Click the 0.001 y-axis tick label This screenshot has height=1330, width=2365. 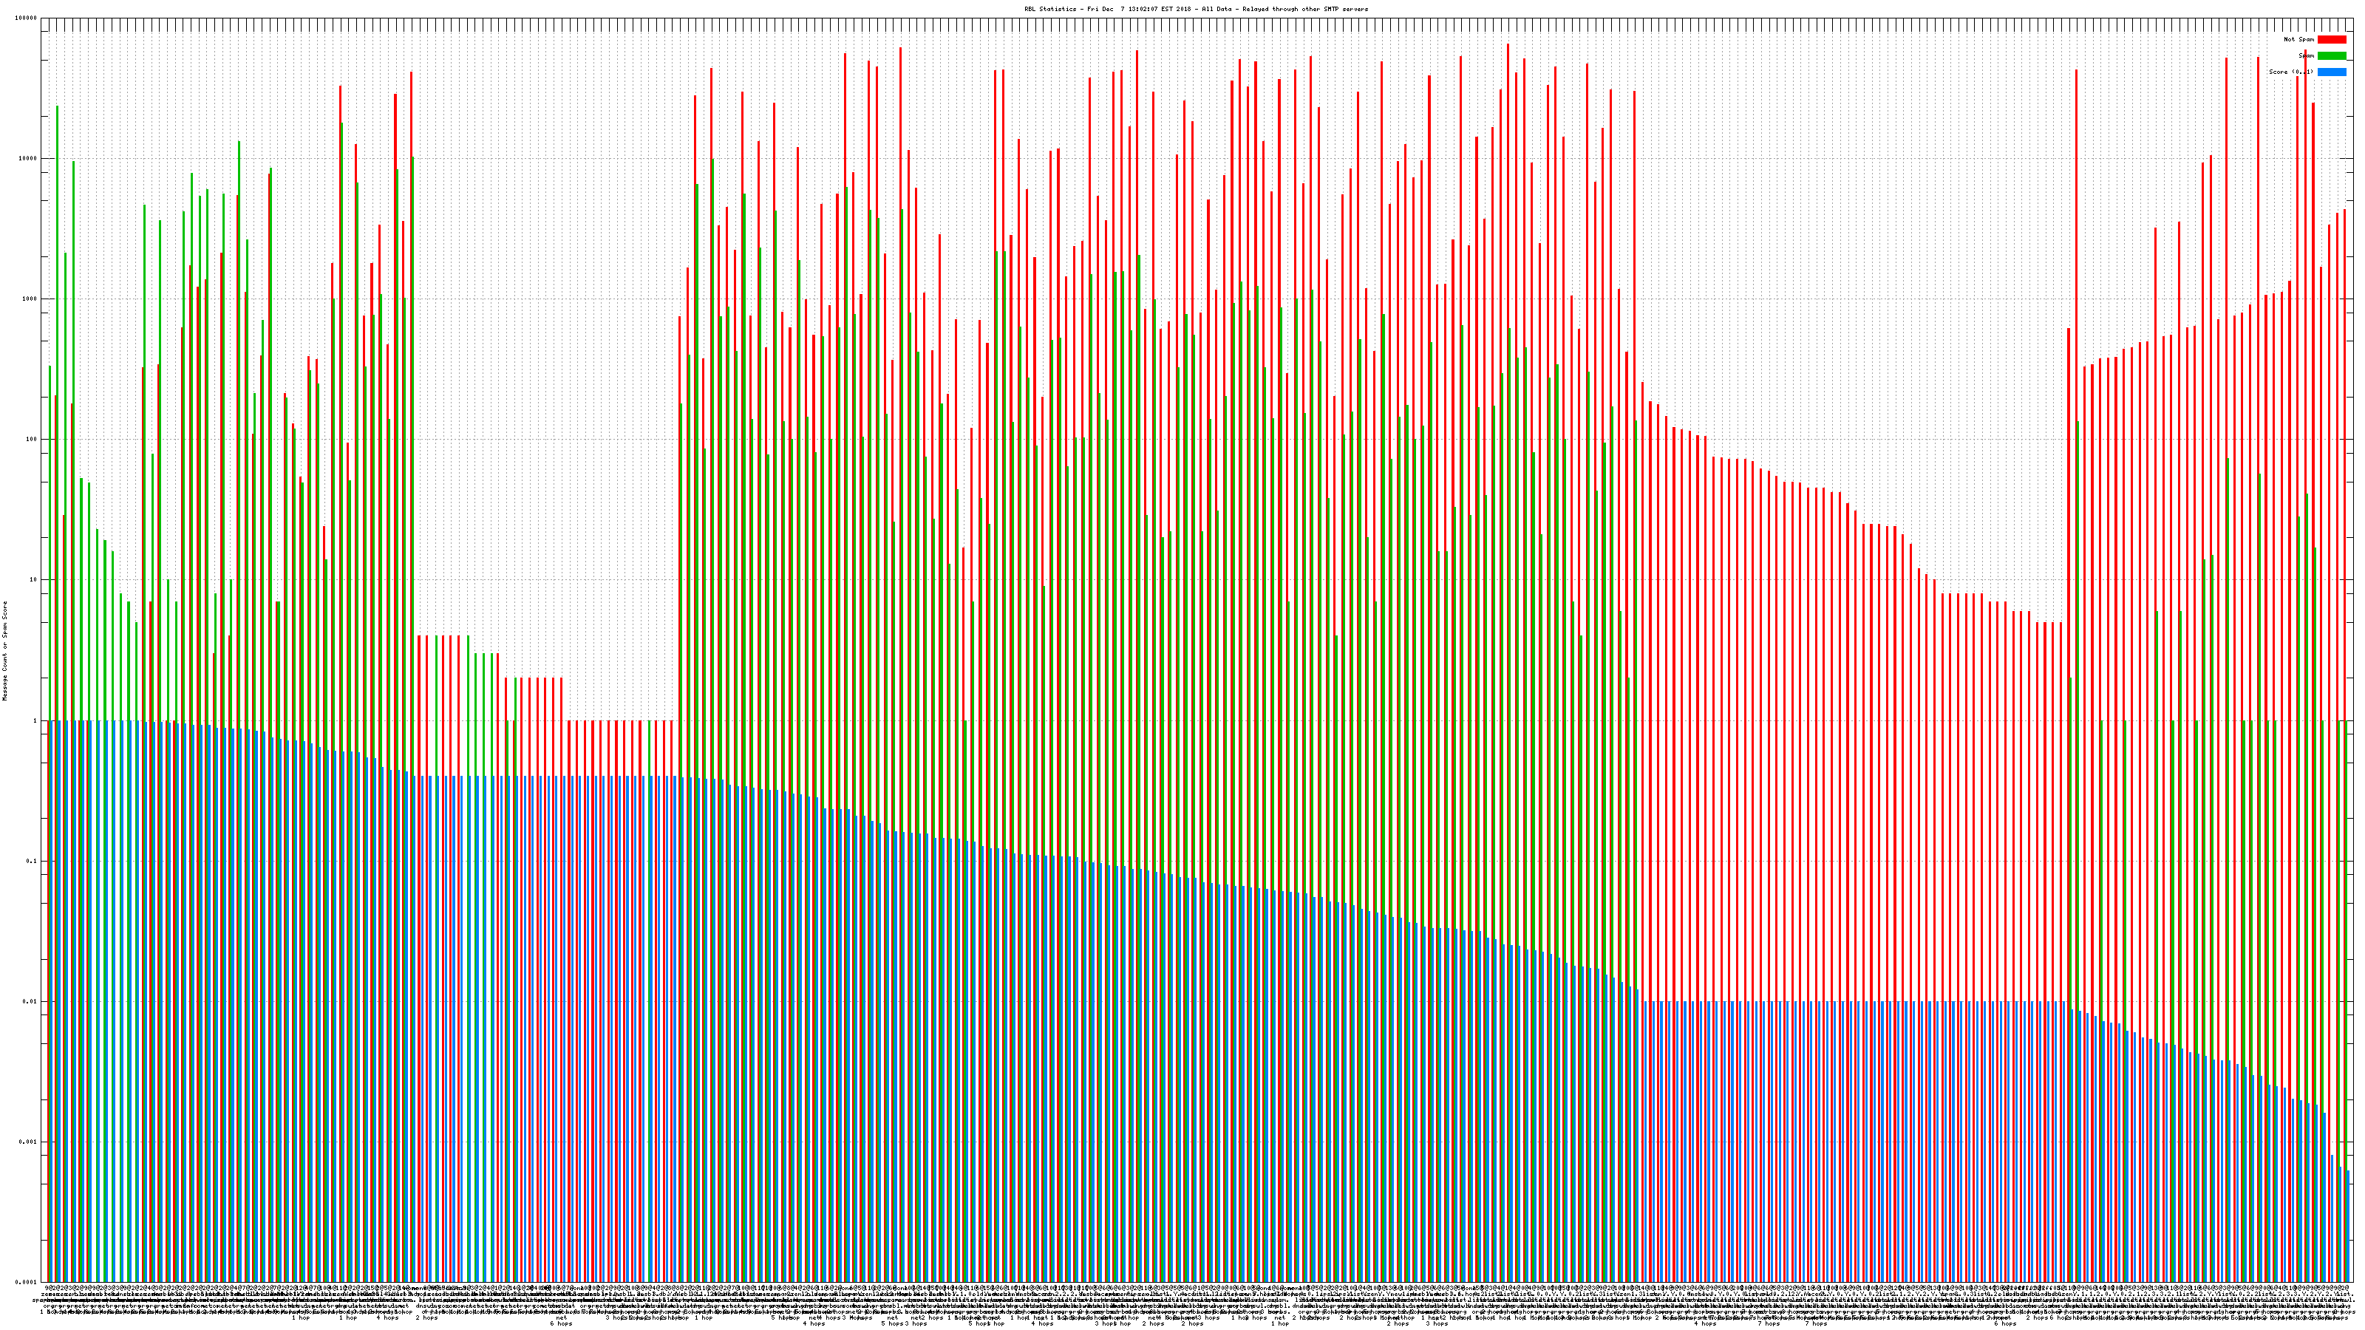pos(29,1142)
